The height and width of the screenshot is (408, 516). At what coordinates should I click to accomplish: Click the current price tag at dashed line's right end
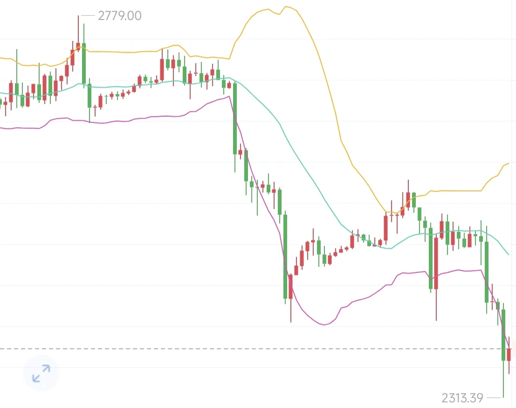pos(513,348)
